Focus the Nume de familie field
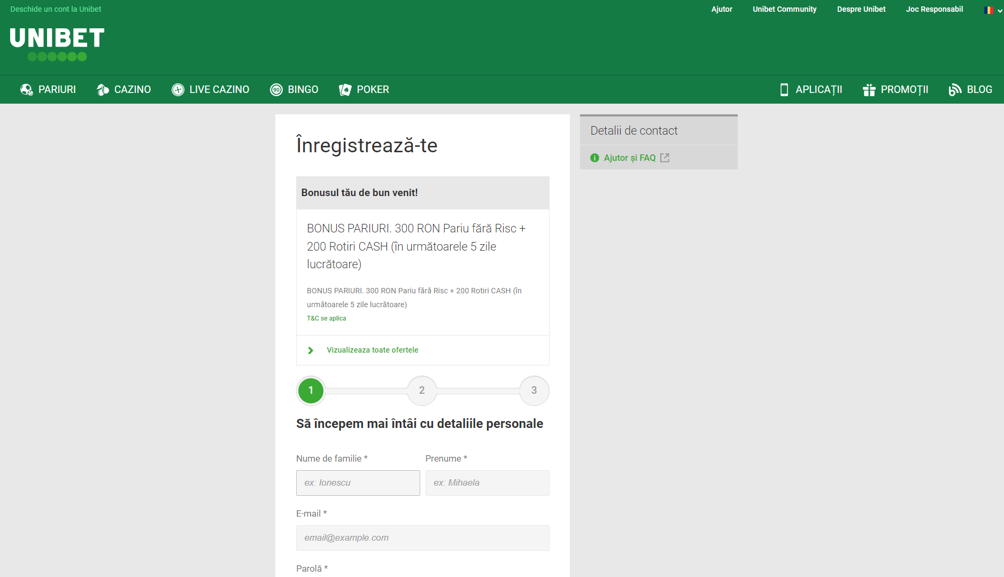The width and height of the screenshot is (1004, 577). click(x=358, y=483)
